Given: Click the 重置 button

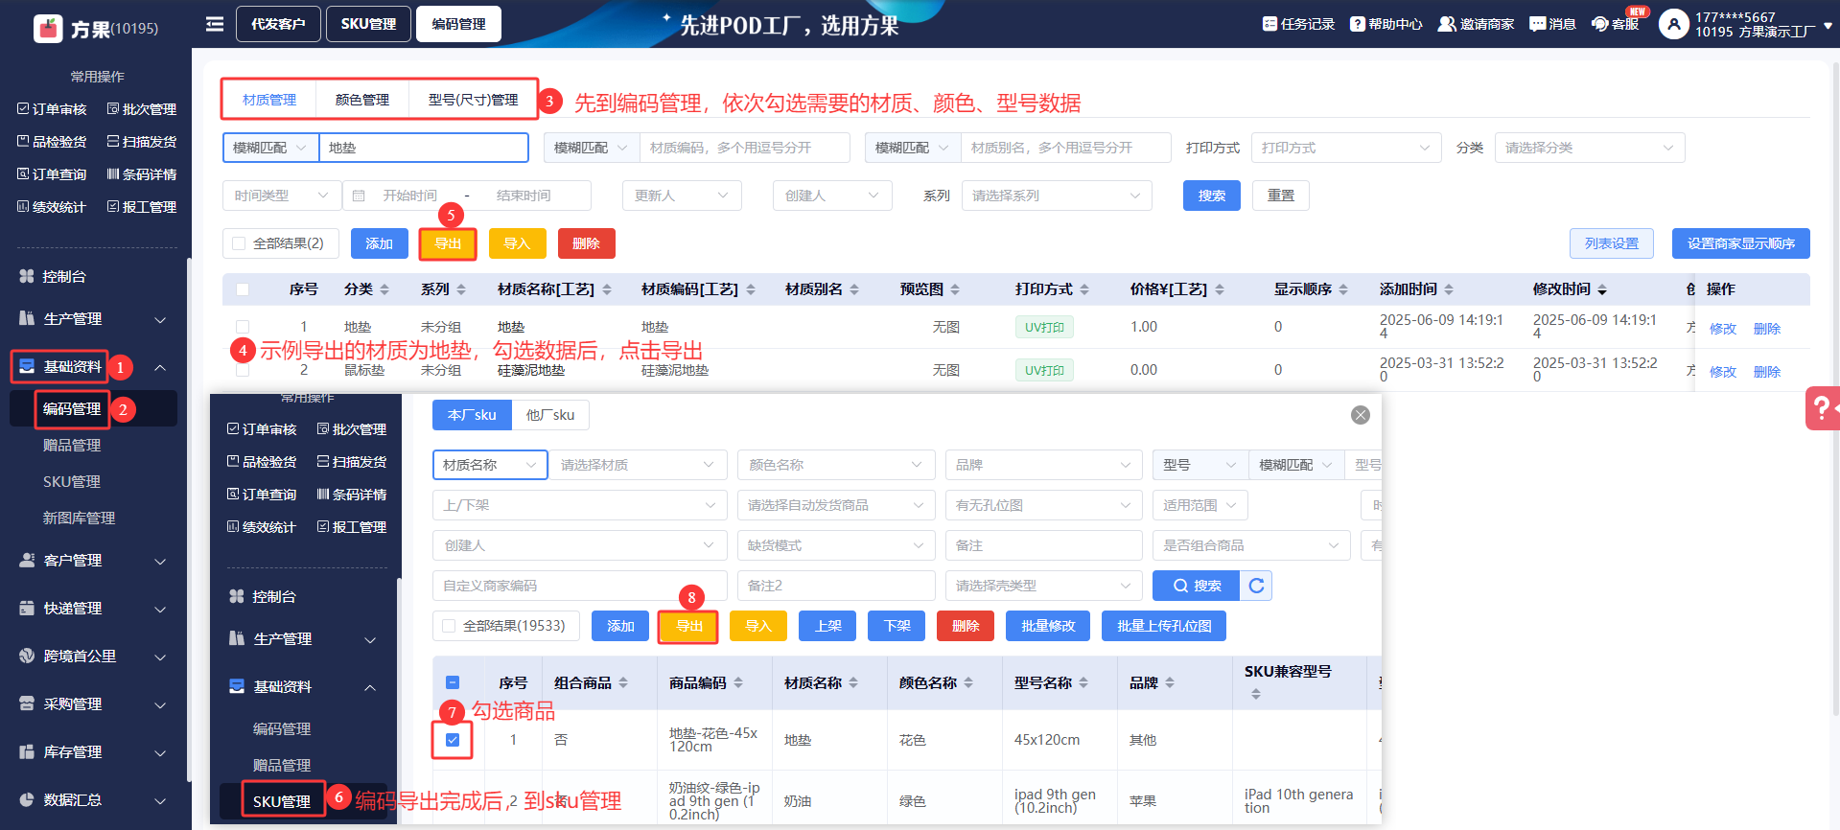Looking at the screenshot, I should [x=1281, y=196].
